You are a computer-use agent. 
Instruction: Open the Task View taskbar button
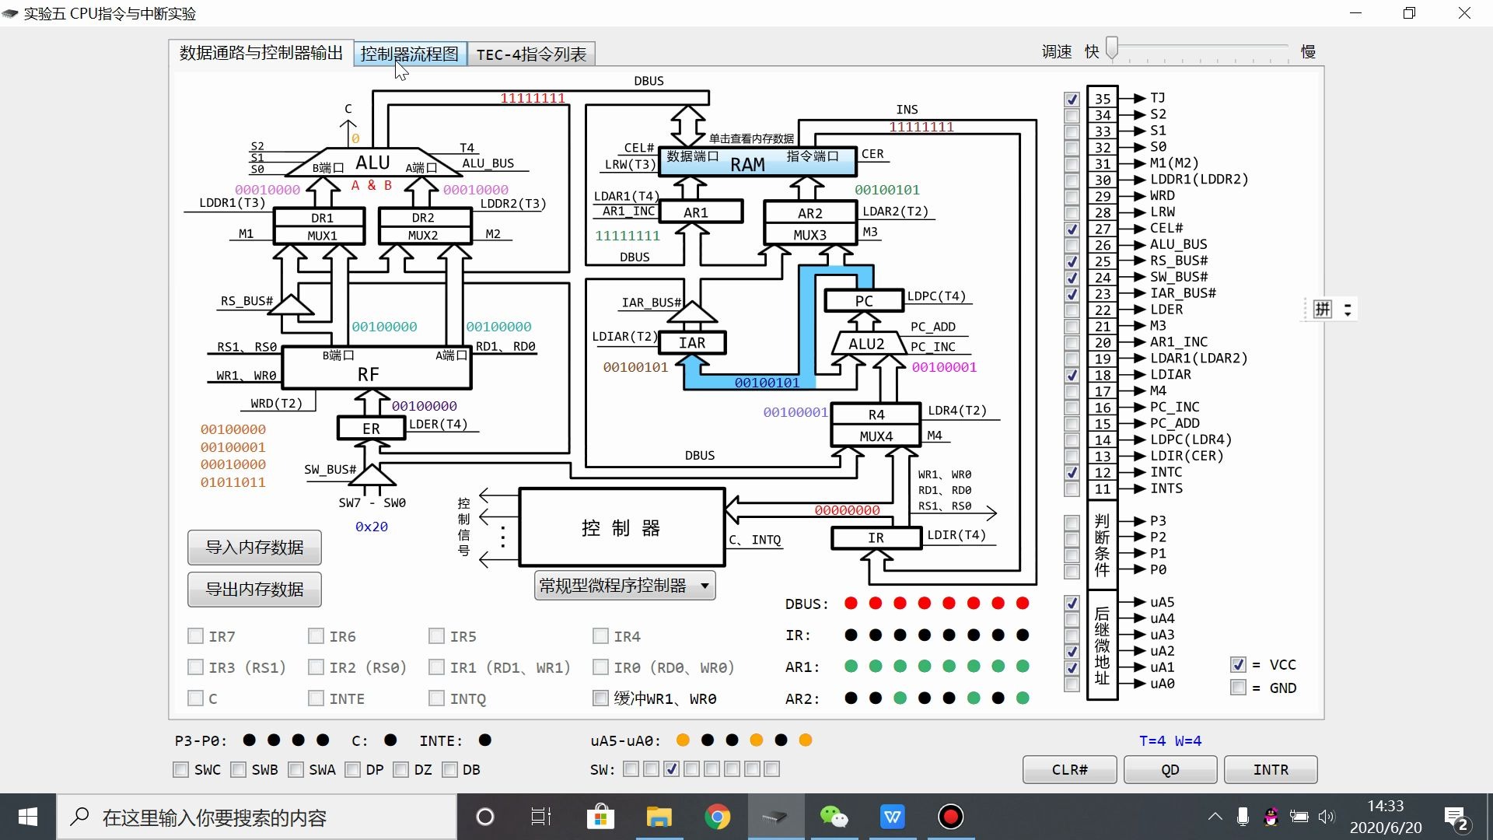(540, 817)
